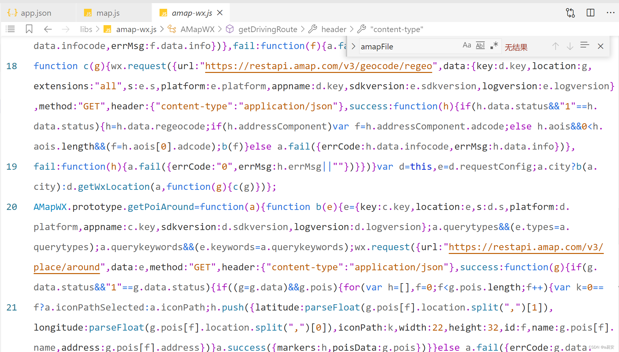Open source control compare changes icon
619x352 pixels.
tap(570, 13)
